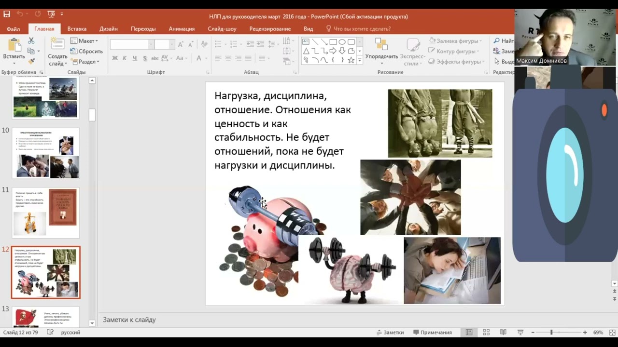The height and width of the screenshot is (347, 618).
Task: Center the paragraph text
Action: pyautogui.click(x=228, y=58)
